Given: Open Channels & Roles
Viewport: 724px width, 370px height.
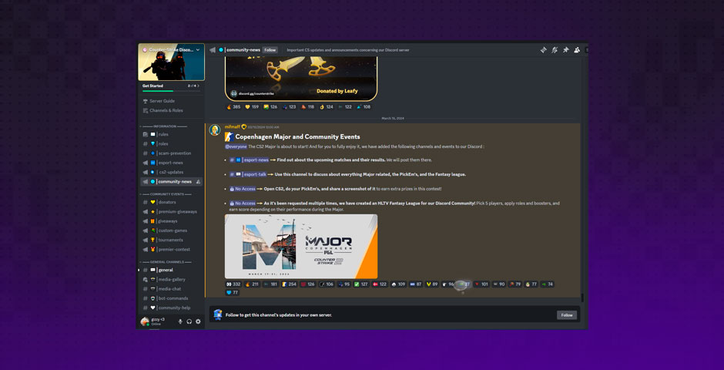Looking at the screenshot, I should tap(171, 110).
